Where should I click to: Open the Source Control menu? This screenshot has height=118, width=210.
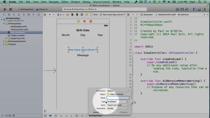101,2
